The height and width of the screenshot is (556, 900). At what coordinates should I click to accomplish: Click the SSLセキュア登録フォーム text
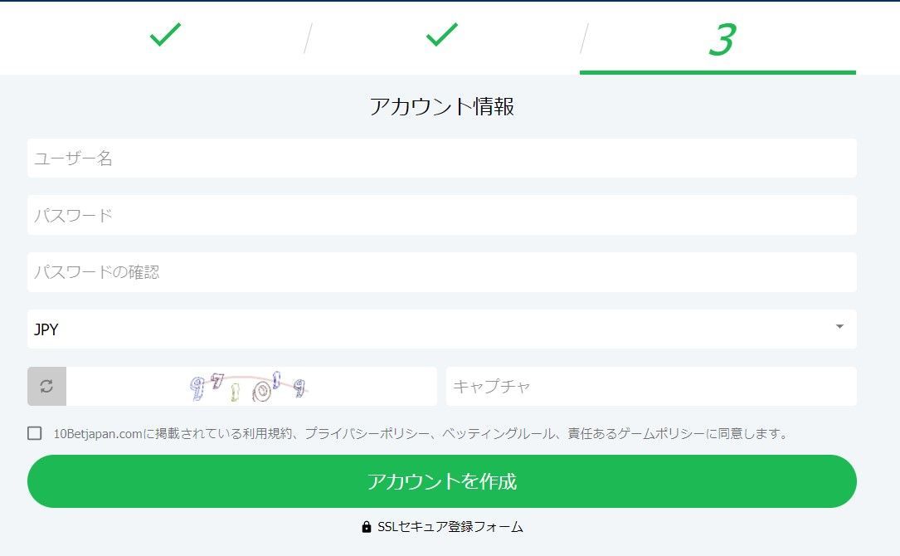pos(450,527)
